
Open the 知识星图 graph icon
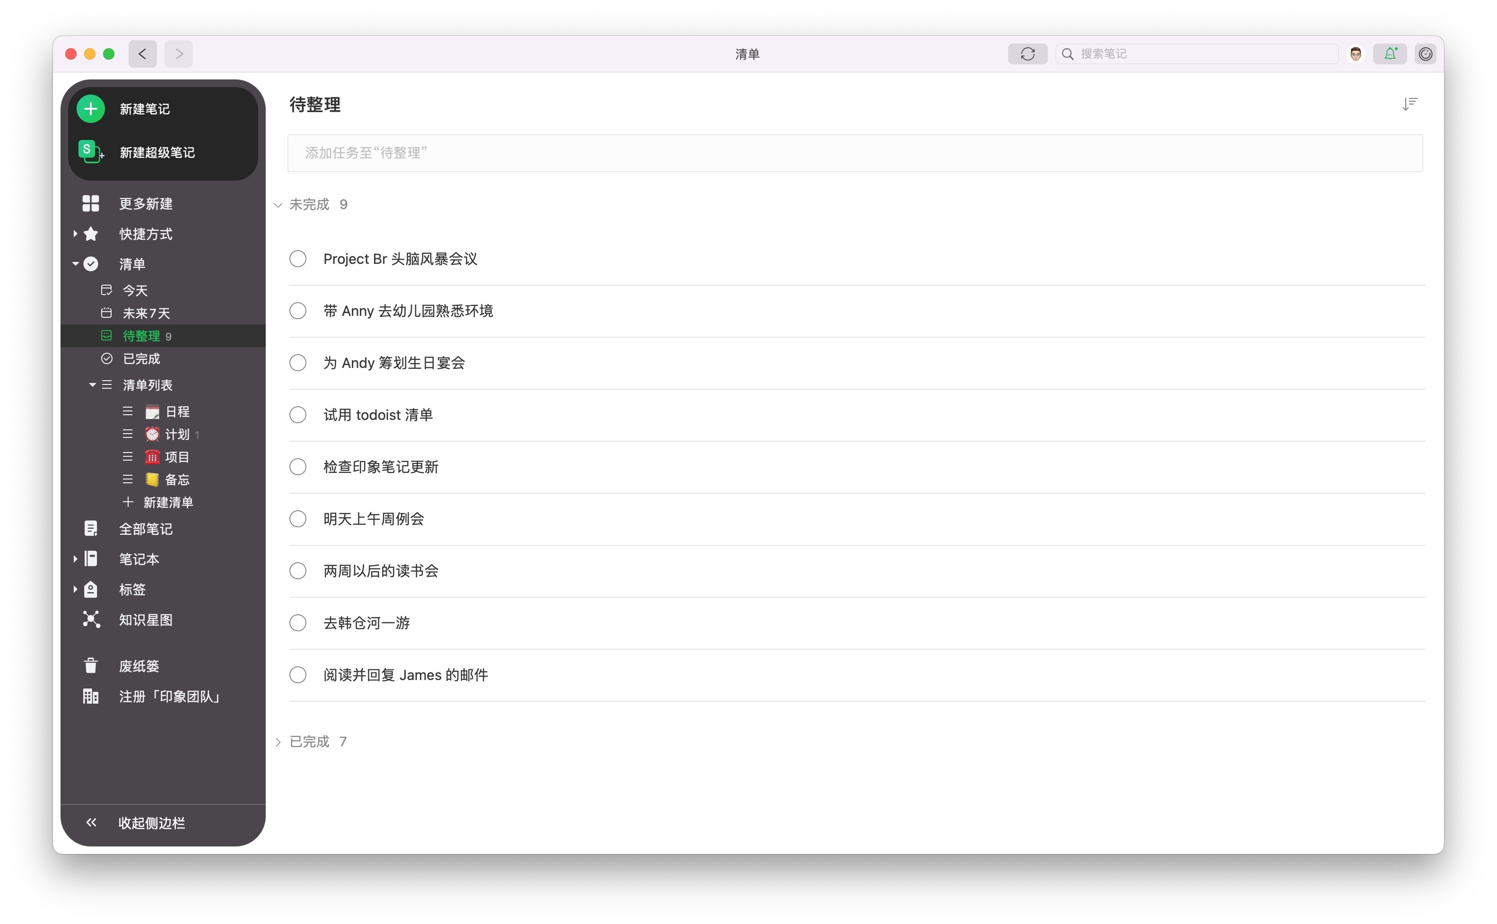point(90,619)
